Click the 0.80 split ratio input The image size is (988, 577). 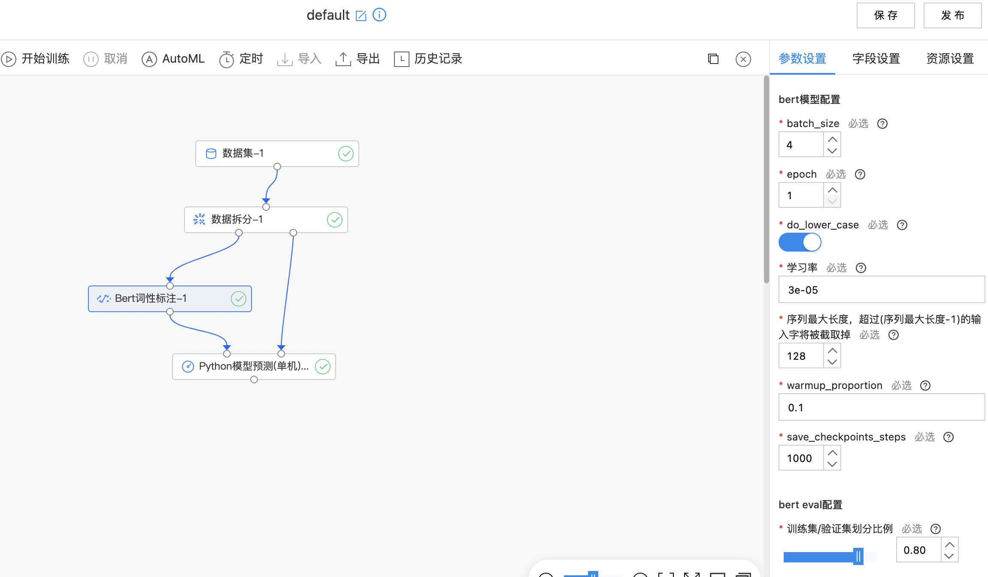[x=919, y=550]
